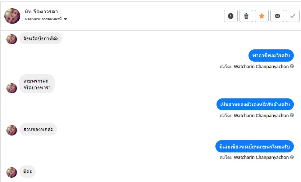Click help icon under มีเล่มเขียวทะเบียนเกษตรไหมครับ message

pyautogui.click(x=292, y=157)
